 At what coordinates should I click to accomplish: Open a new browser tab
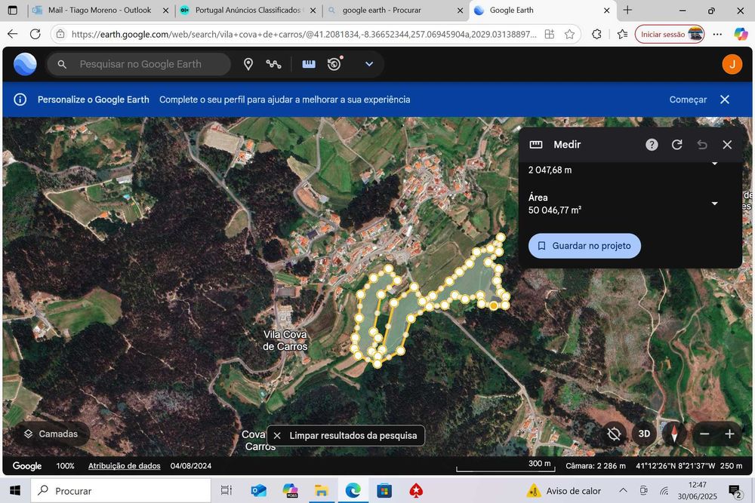click(627, 10)
